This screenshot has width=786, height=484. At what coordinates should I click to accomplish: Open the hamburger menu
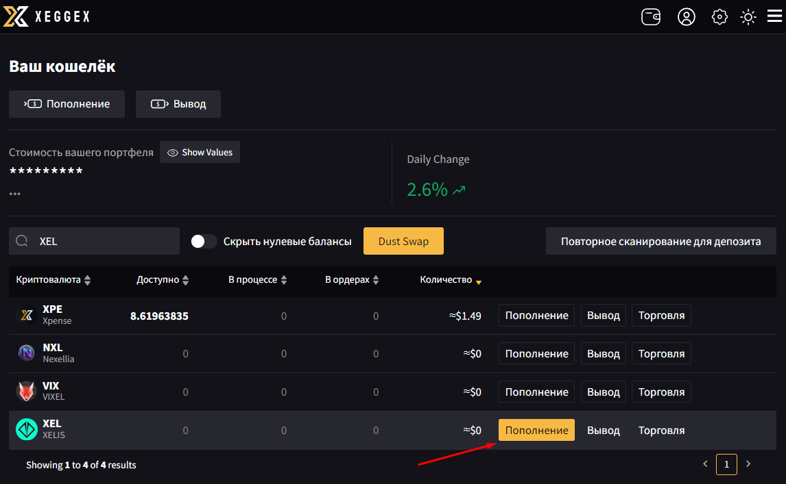pos(774,16)
